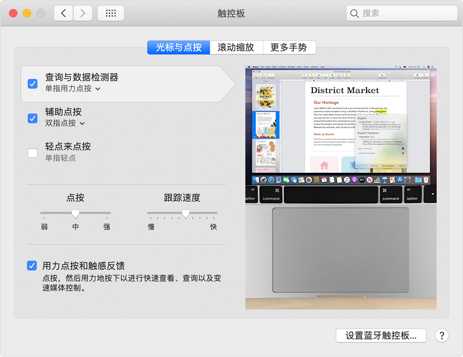The height and width of the screenshot is (357, 463).
Task: Click the 跟踪速度 slider thumb
Action: tap(186, 214)
